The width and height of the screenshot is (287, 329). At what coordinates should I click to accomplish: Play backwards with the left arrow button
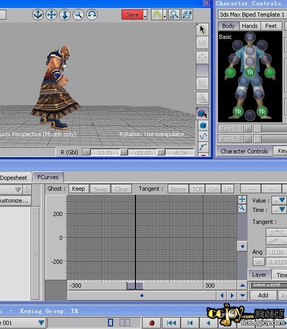click(209, 323)
